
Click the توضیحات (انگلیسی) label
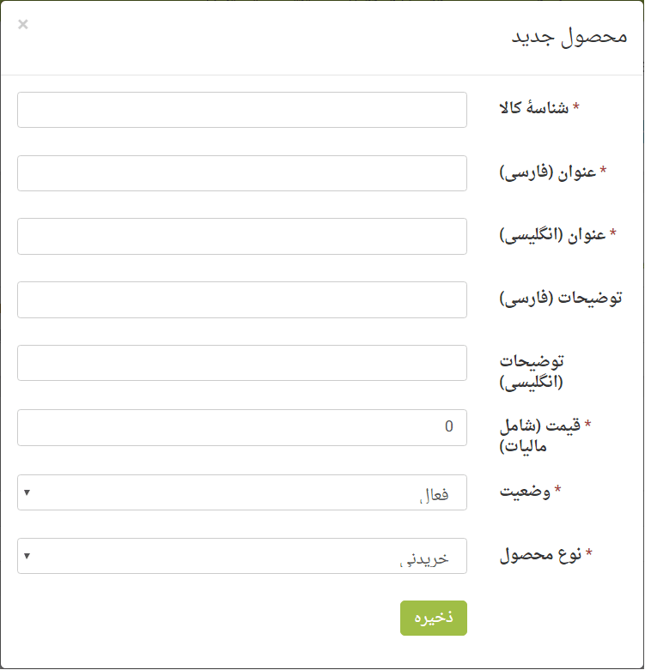click(532, 371)
